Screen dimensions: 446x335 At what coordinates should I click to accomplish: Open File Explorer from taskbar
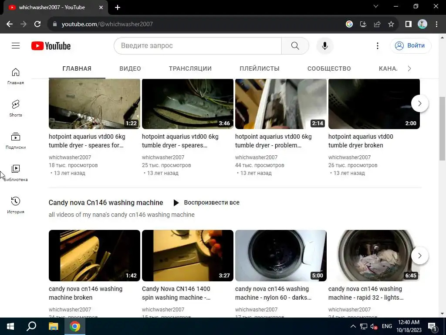[x=53, y=326]
